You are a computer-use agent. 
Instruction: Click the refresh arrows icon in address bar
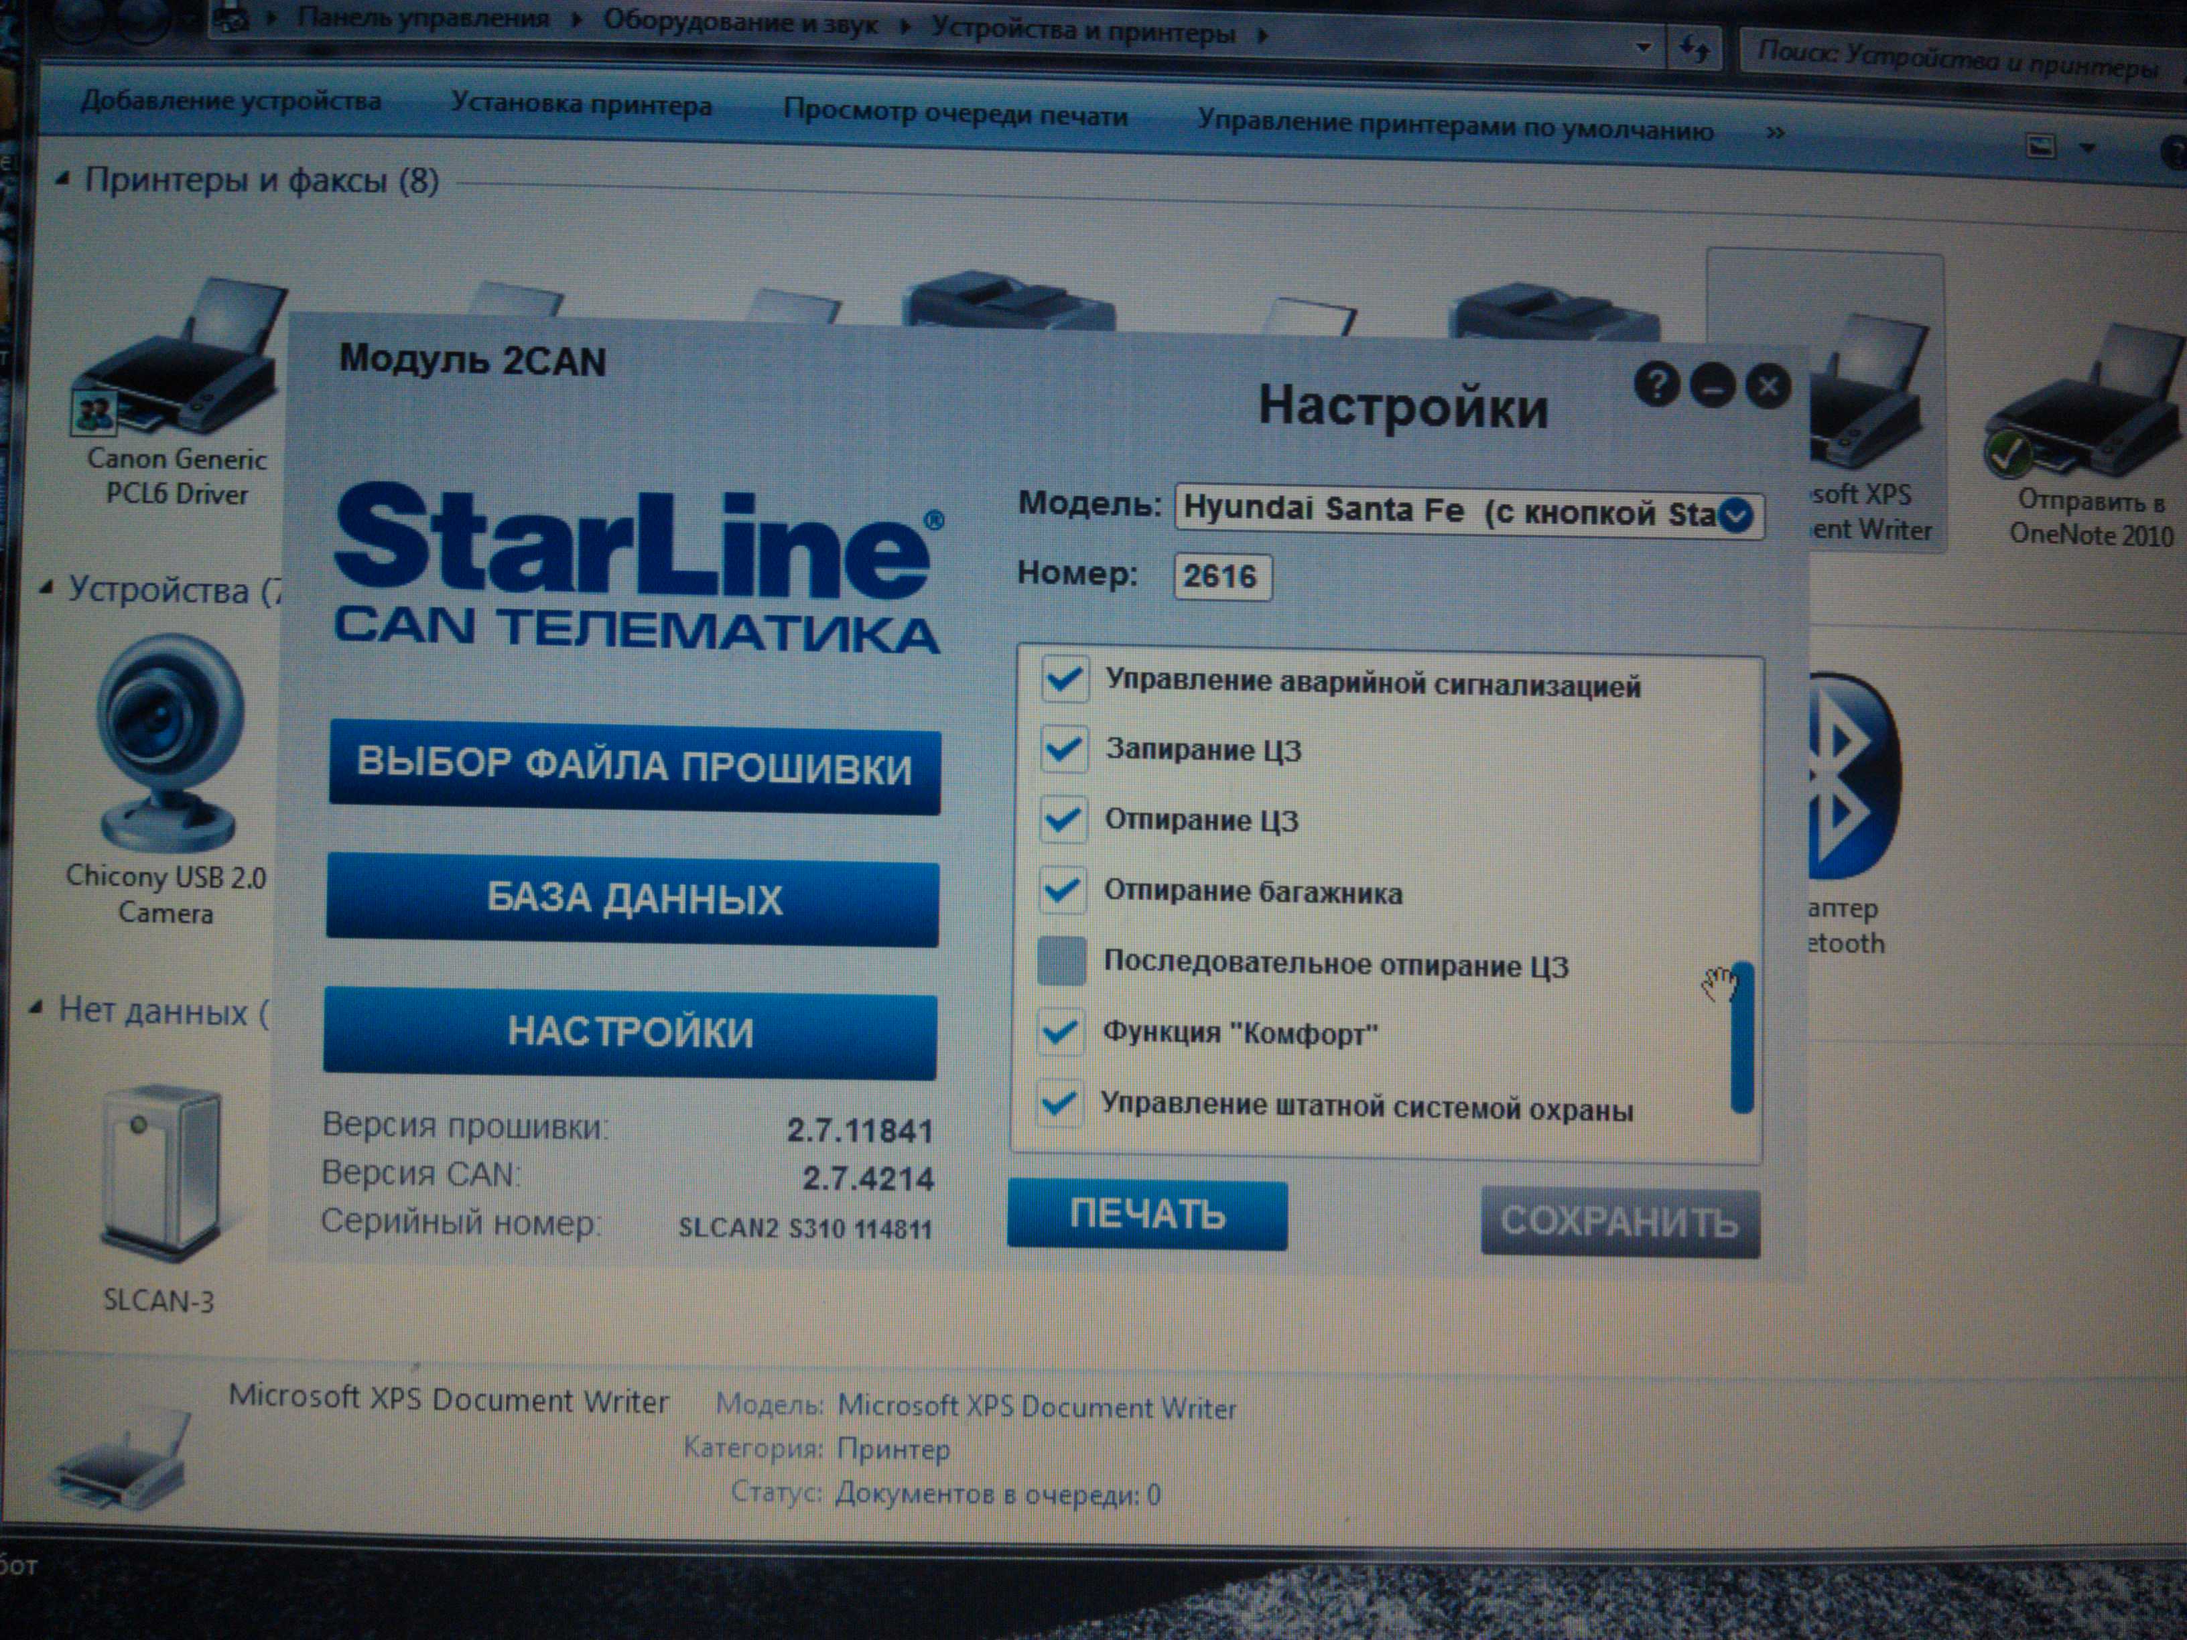(1695, 48)
